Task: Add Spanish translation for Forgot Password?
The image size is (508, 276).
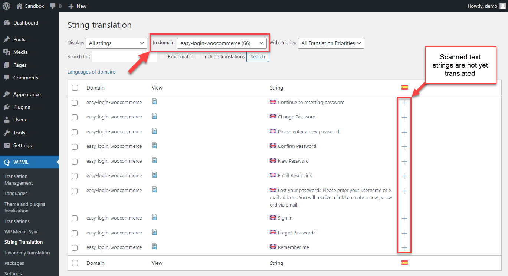Action: tap(404, 233)
